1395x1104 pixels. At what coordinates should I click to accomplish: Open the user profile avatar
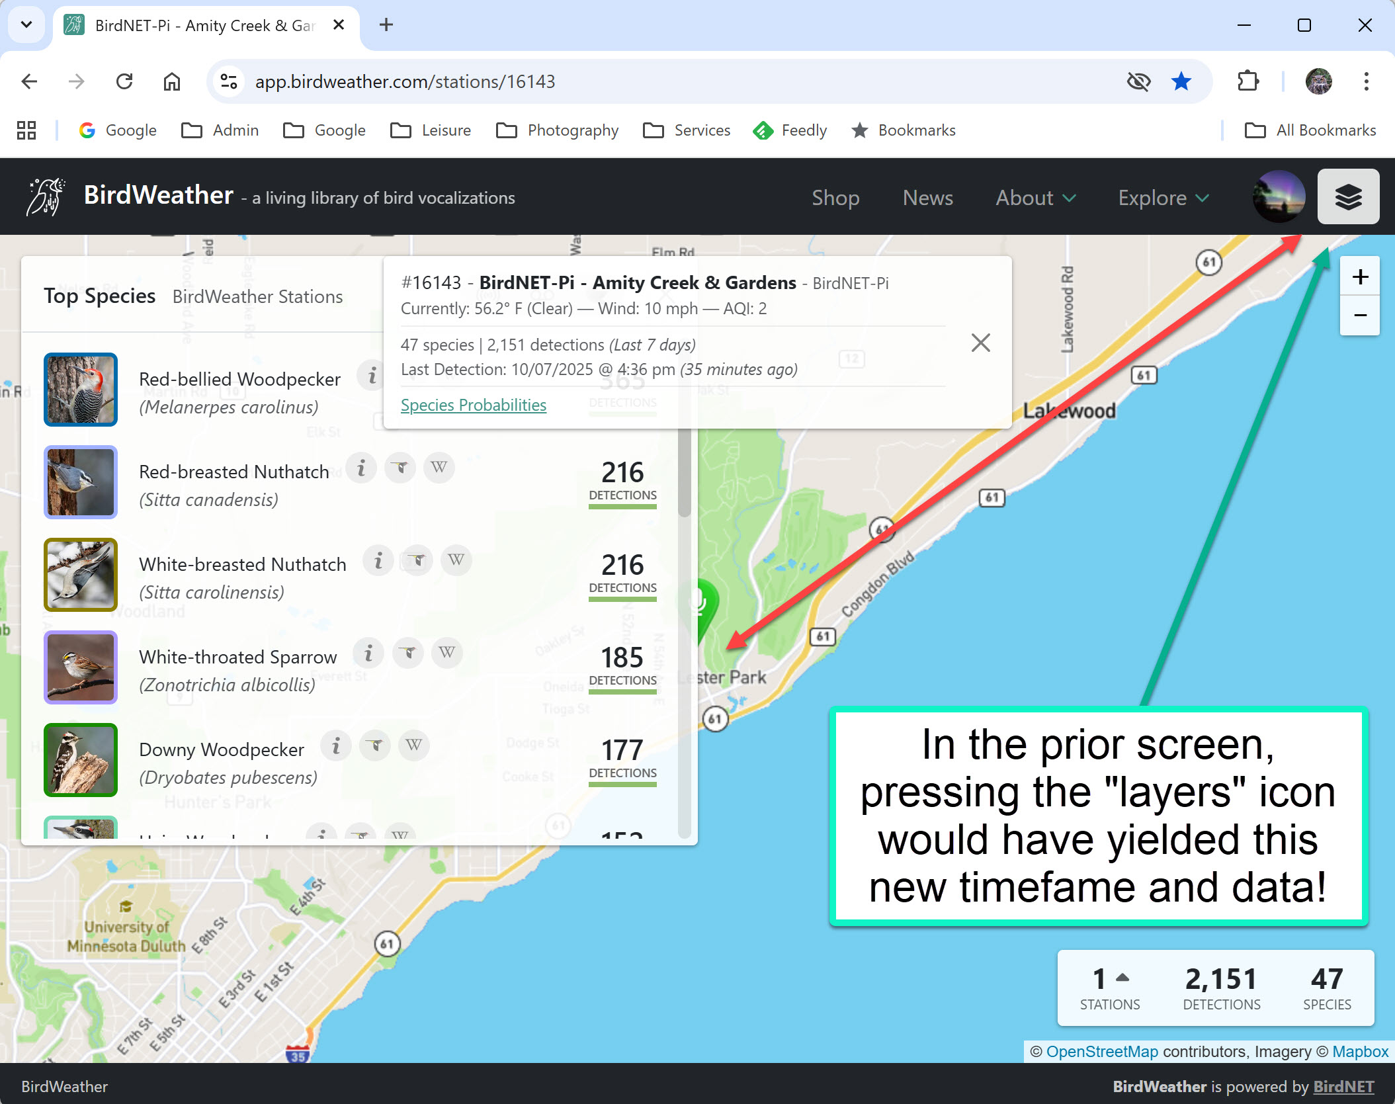point(1278,196)
